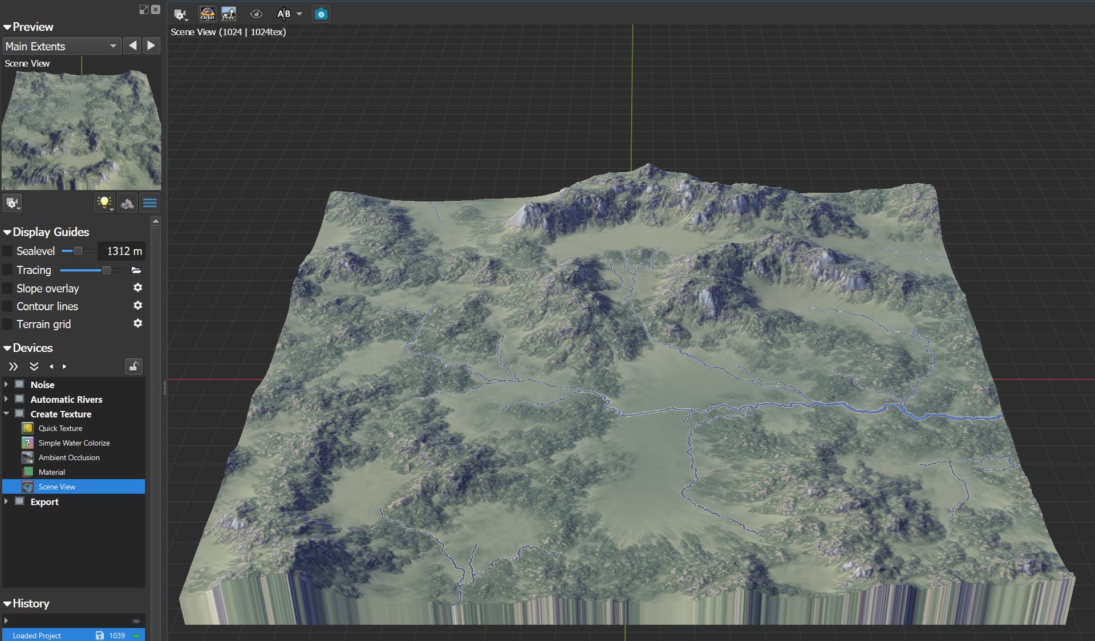The height and width of the screenshot is (641, 1095).
Task: Switch to Free camera mode
Action: [229, 14]
